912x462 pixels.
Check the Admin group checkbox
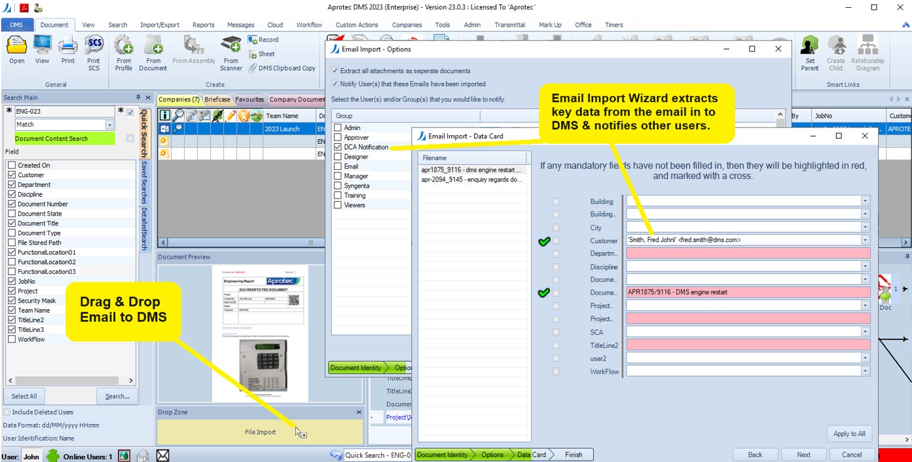click(338, 128)
